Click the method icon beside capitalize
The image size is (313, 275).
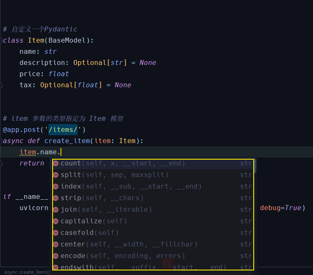pyautogui.click(x=56, y=222)
